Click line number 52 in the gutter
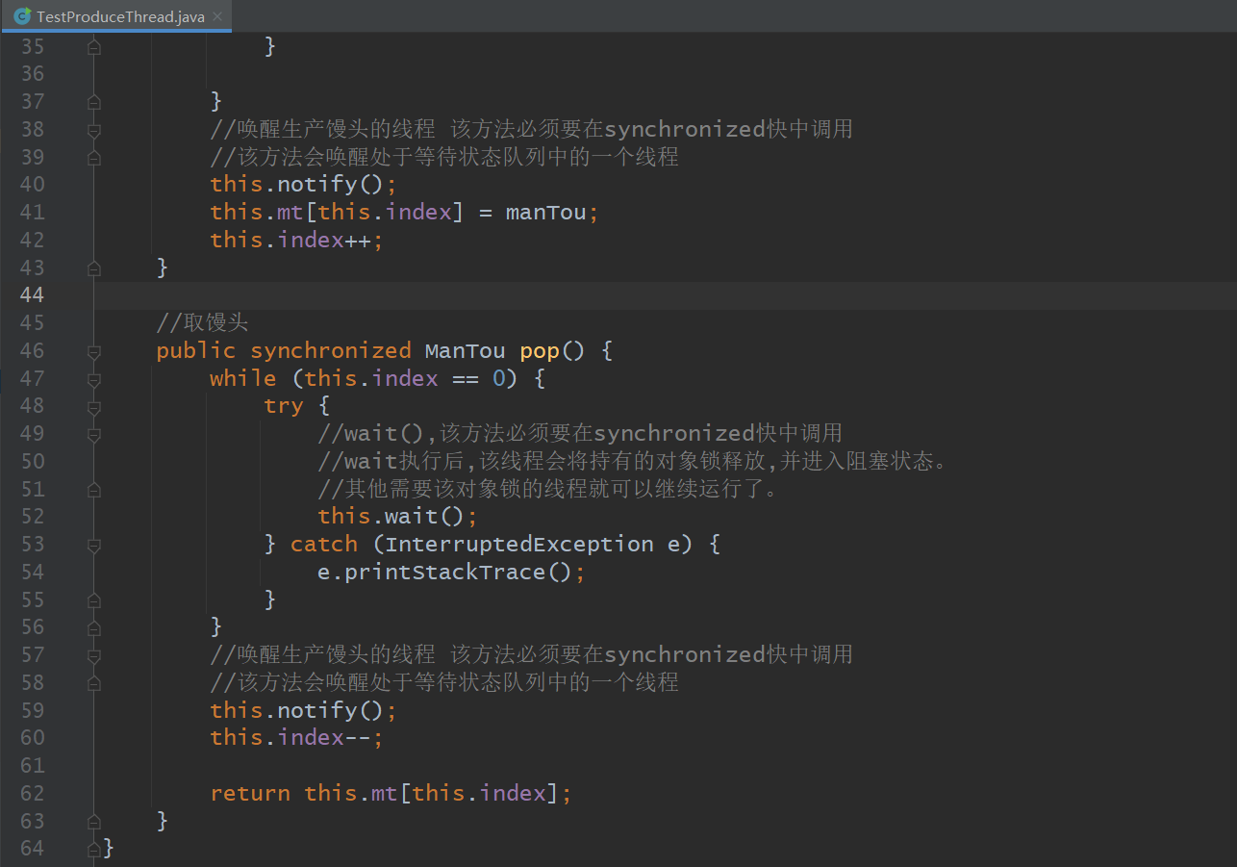Screen dimensions: 1237x867 tap(32, 517)
